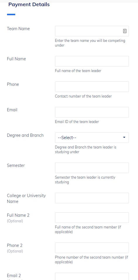This screenshot has height=280, width=138.
Task: Focus the Email 2 input field
Action: click(92, 276)
